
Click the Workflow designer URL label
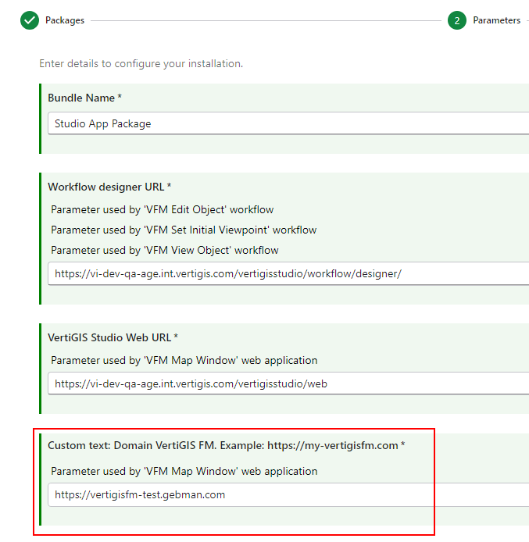[x=109, y=187]
